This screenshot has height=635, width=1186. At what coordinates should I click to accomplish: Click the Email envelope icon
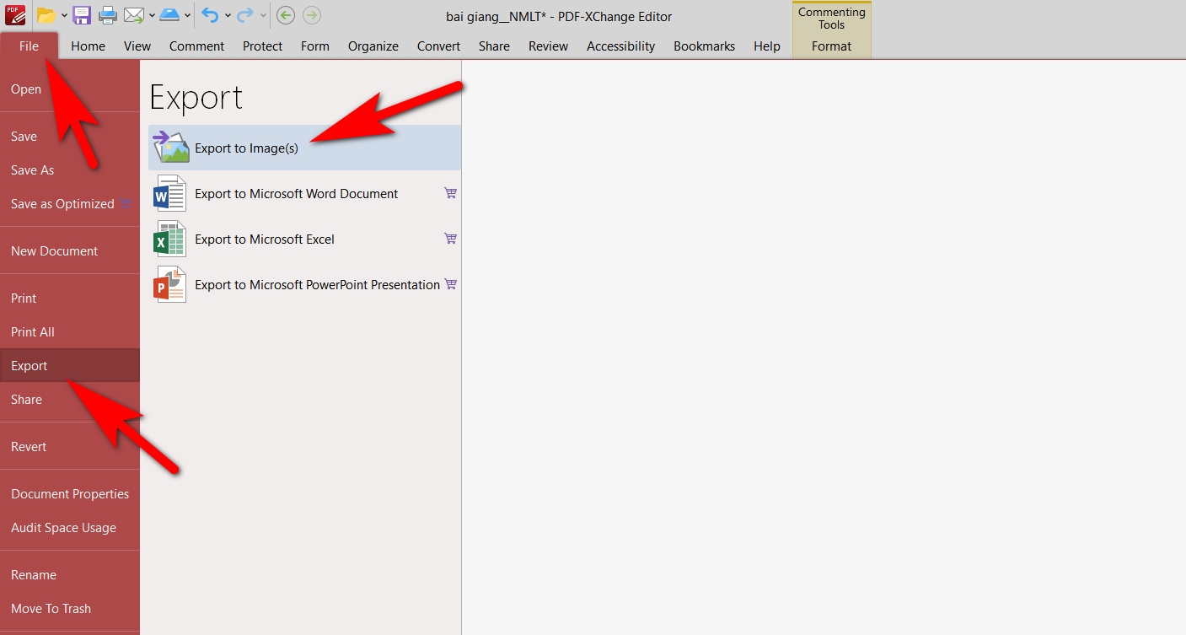click(133, 15)
